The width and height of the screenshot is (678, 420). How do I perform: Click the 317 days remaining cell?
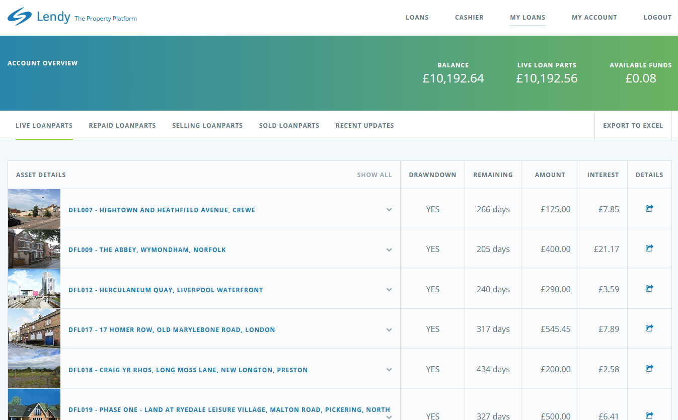(493, 329)
